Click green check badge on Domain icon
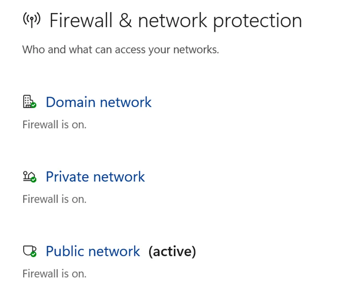Viewport: 339px width, 305px height. point(33,105)
